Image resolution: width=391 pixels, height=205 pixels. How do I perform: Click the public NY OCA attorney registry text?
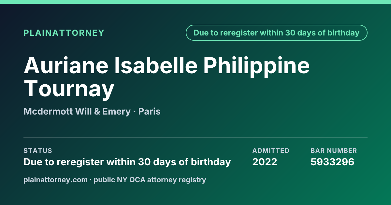150,180
